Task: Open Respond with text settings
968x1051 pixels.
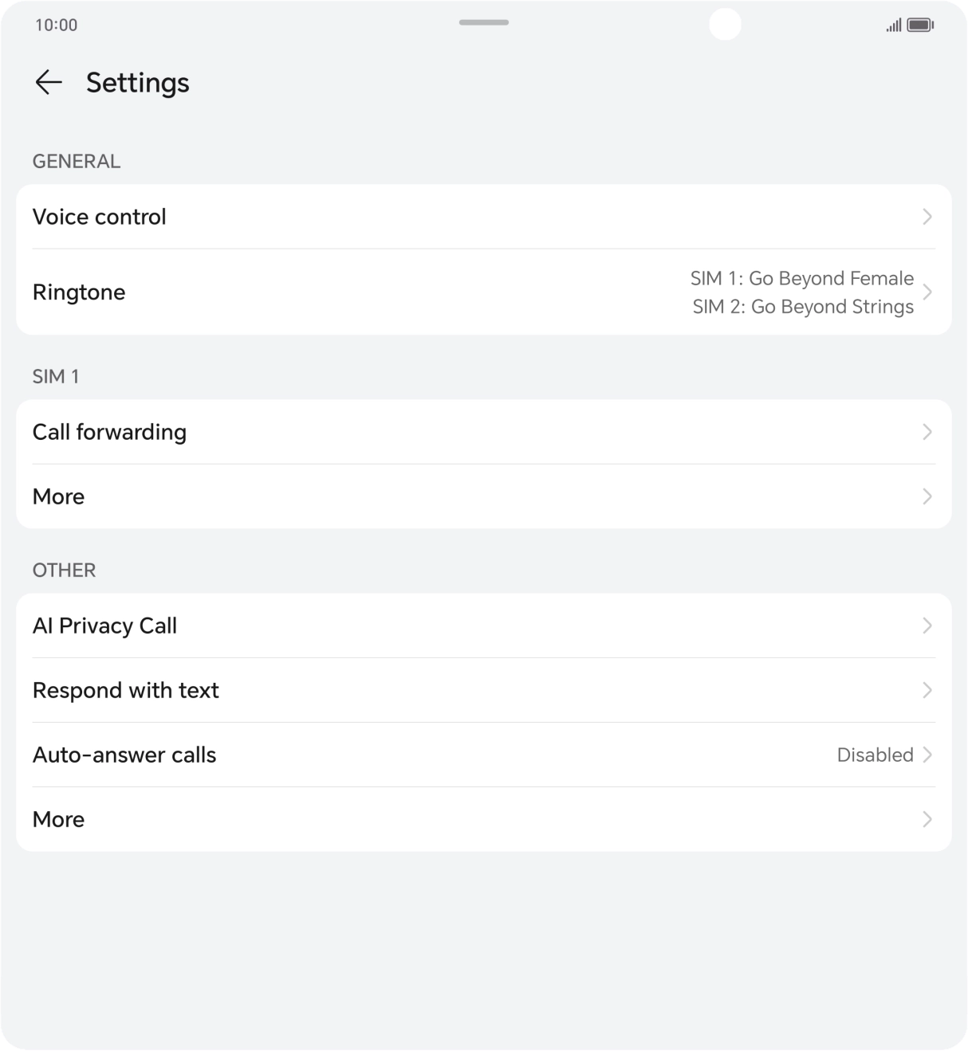Action: 126,690
